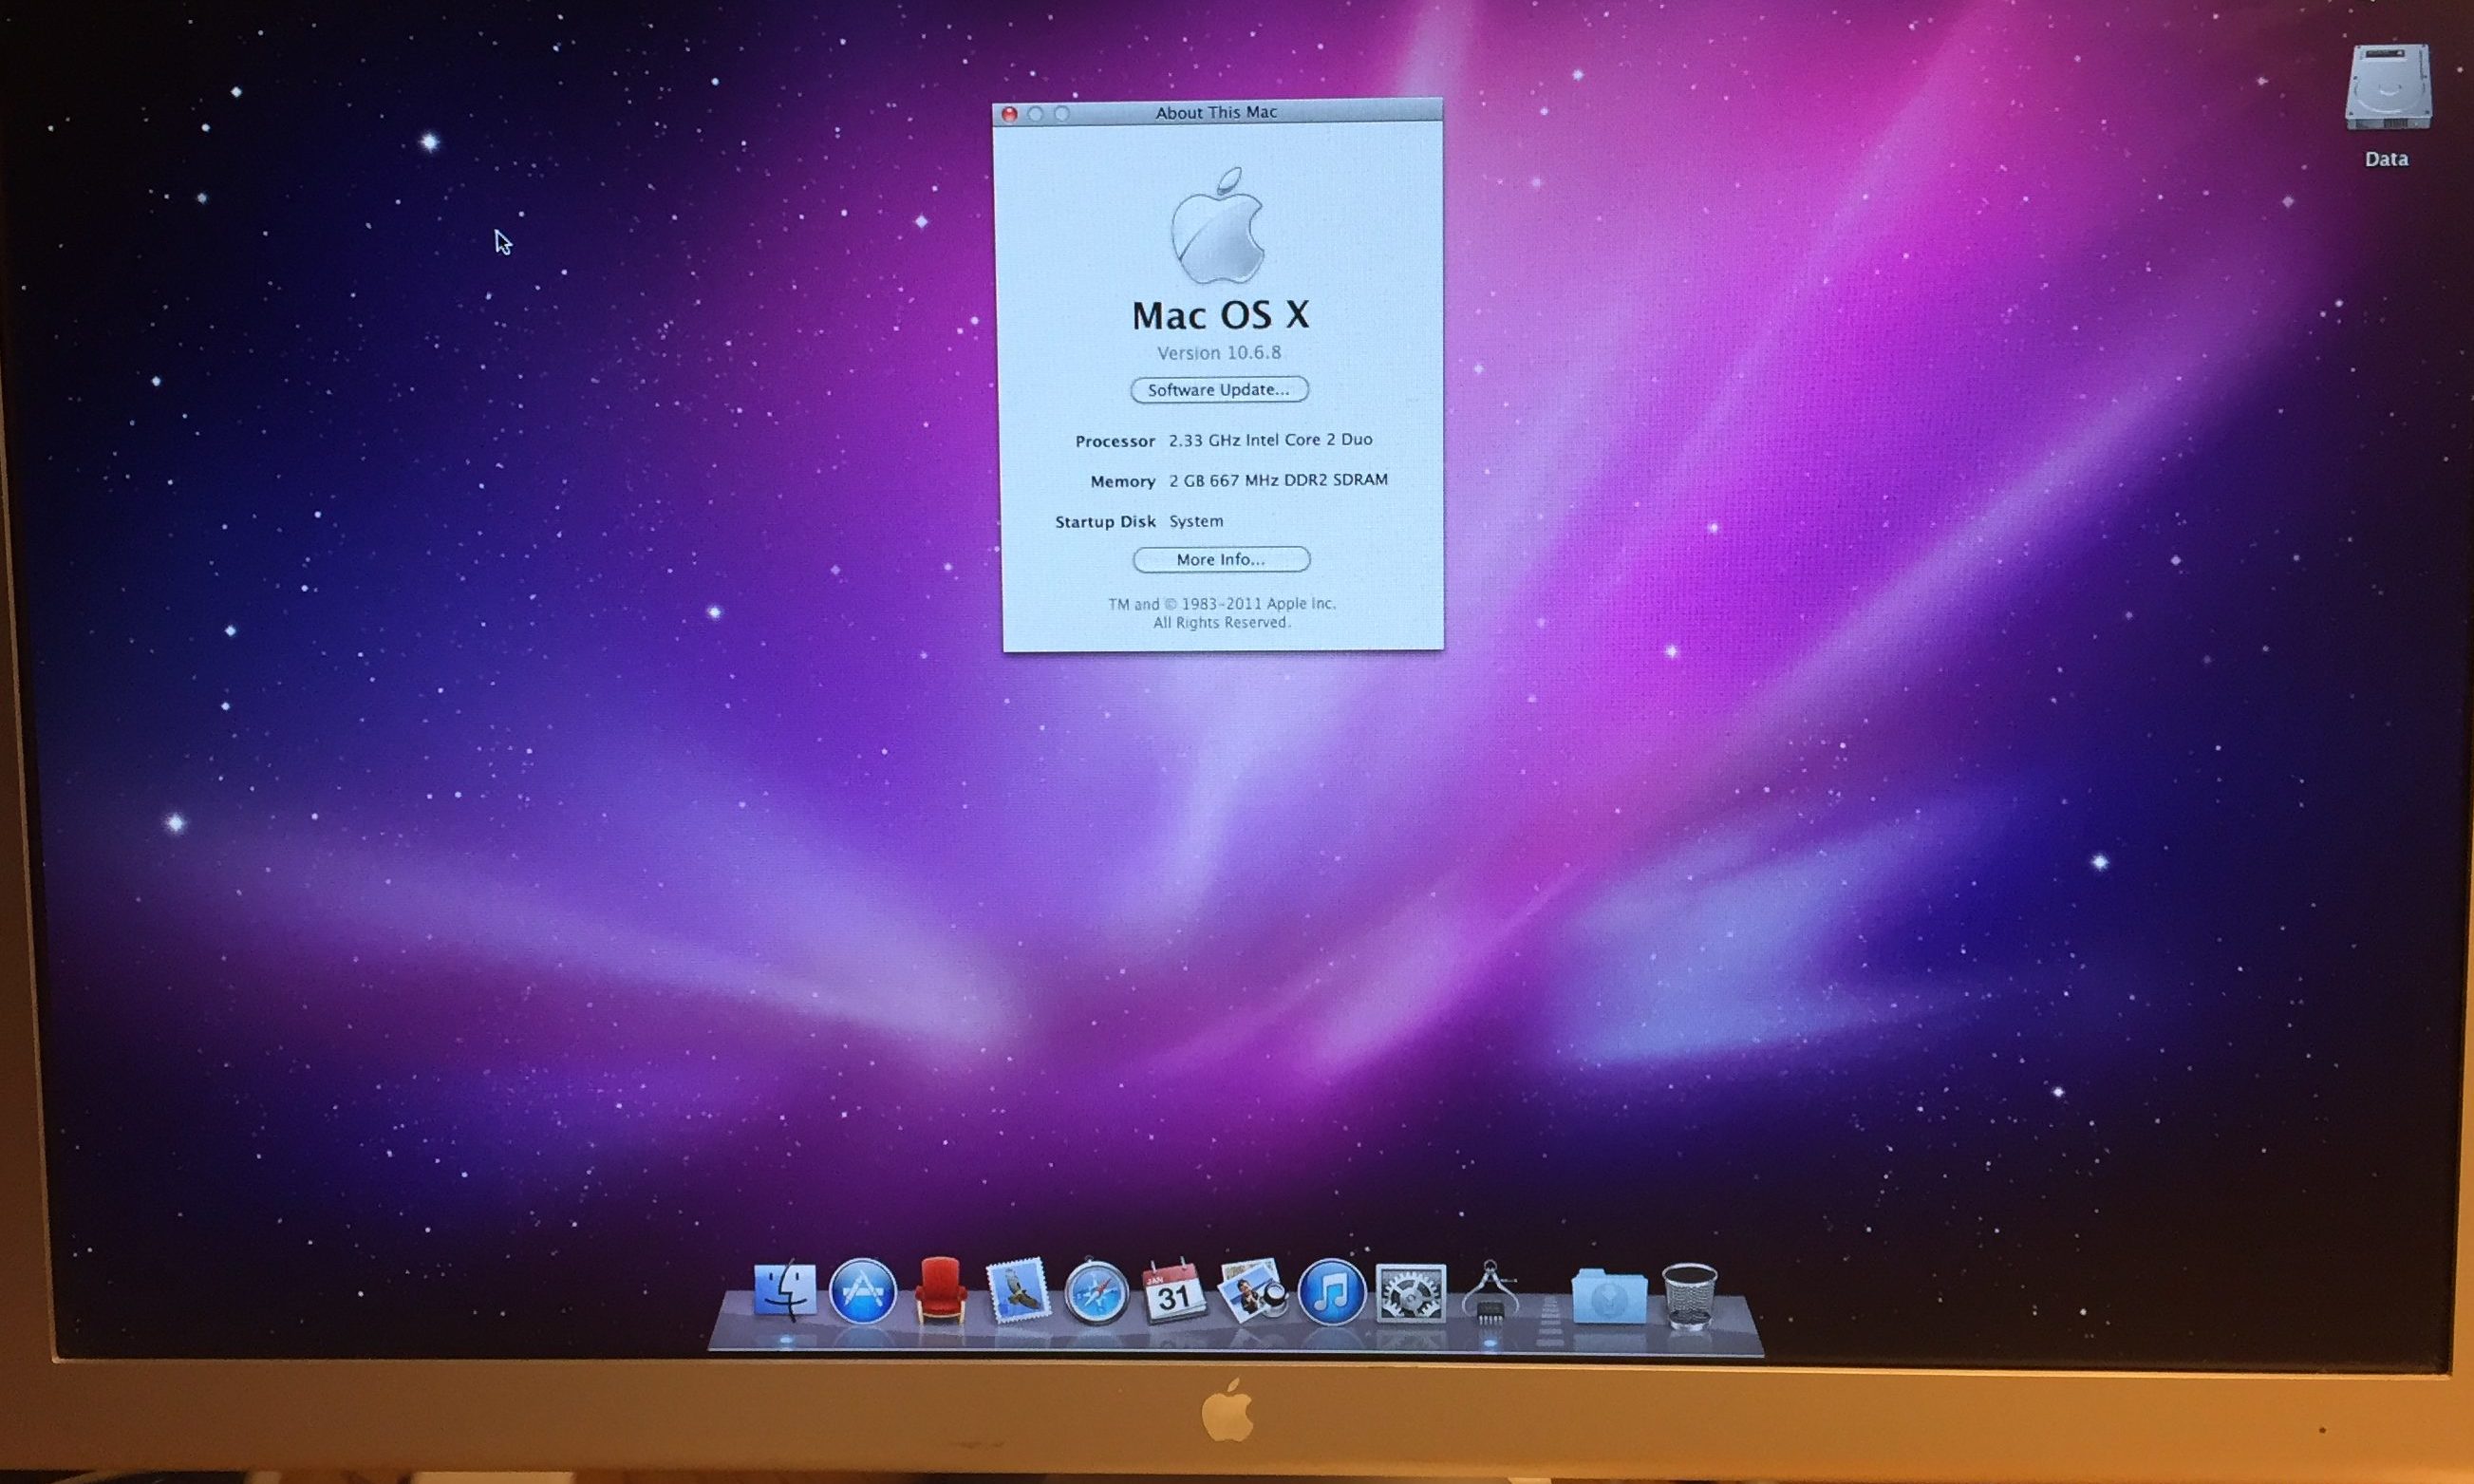Open Front Row red chair icon
The image size is (2474, 1484).
(x=940, y=1291)
